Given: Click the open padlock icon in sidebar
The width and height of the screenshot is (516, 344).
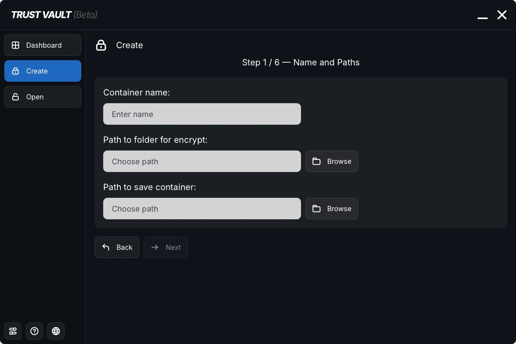Looking at the screenshot, I should (x=15, y=97).
